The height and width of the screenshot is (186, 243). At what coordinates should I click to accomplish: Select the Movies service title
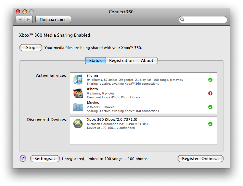coord(93,103)
